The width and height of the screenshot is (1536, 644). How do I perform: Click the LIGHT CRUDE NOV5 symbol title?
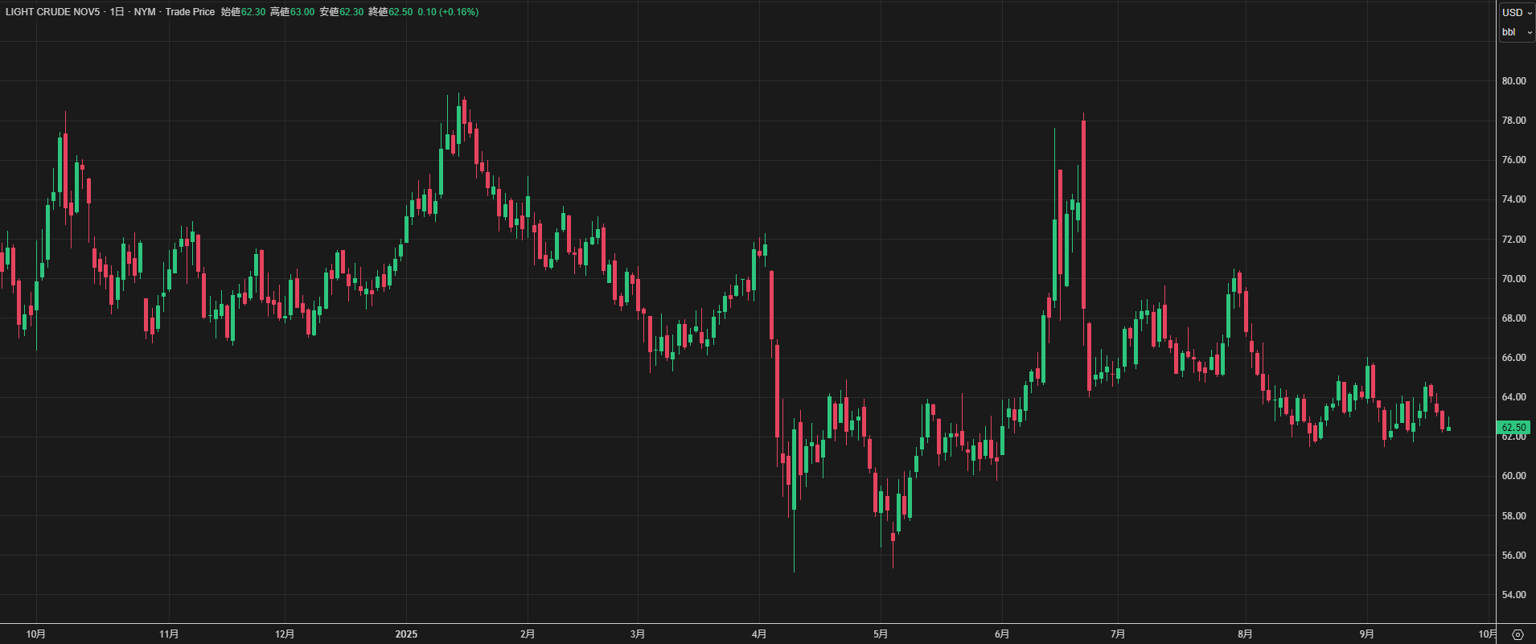click(53, 12)
